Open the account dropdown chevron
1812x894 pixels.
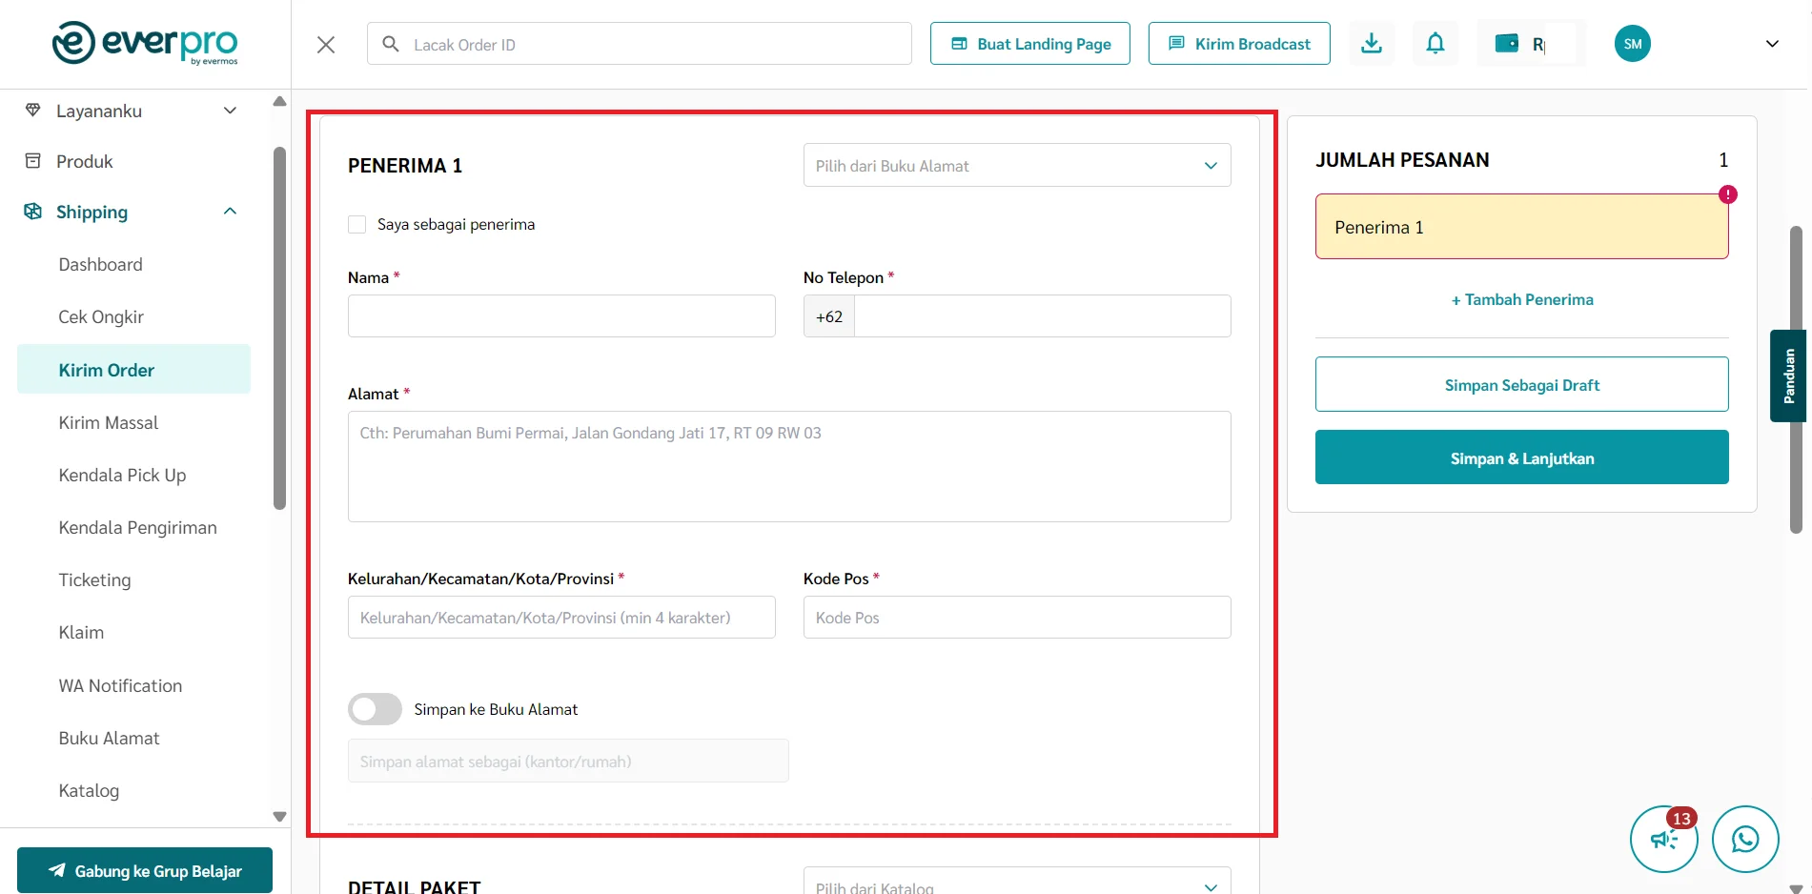coord(1772,44)
